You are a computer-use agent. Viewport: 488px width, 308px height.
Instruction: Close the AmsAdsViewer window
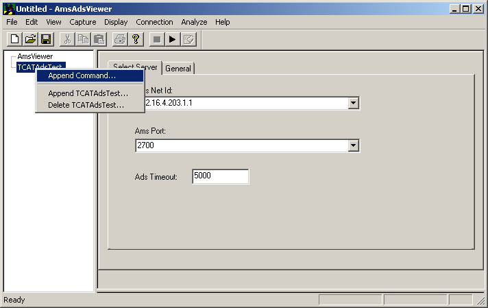(x=478, y=9)
